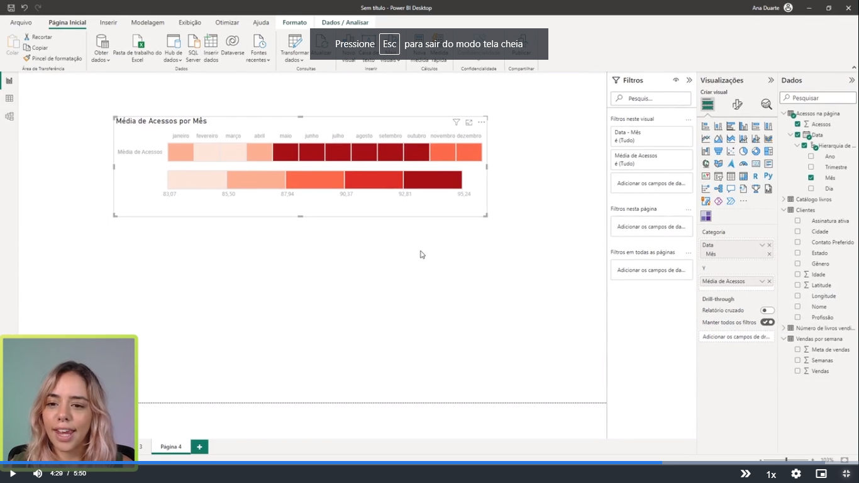859x483 pixels.
Task: Check the Trimestre checkbox
Action: coord(811,167)
